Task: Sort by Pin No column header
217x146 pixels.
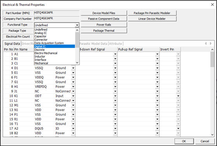Action: (x=9, y=49)
